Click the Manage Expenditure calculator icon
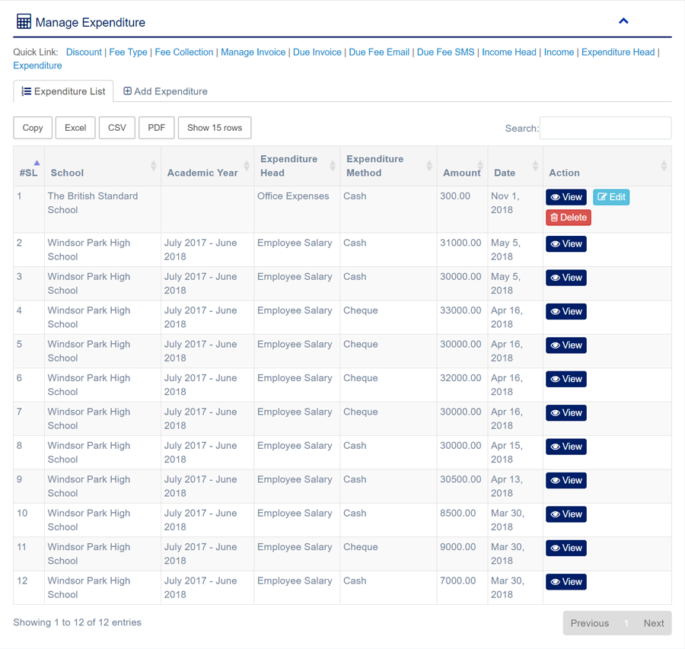This screenshot has width=685, height=649. pyautogui.click(x=24, y=21)
